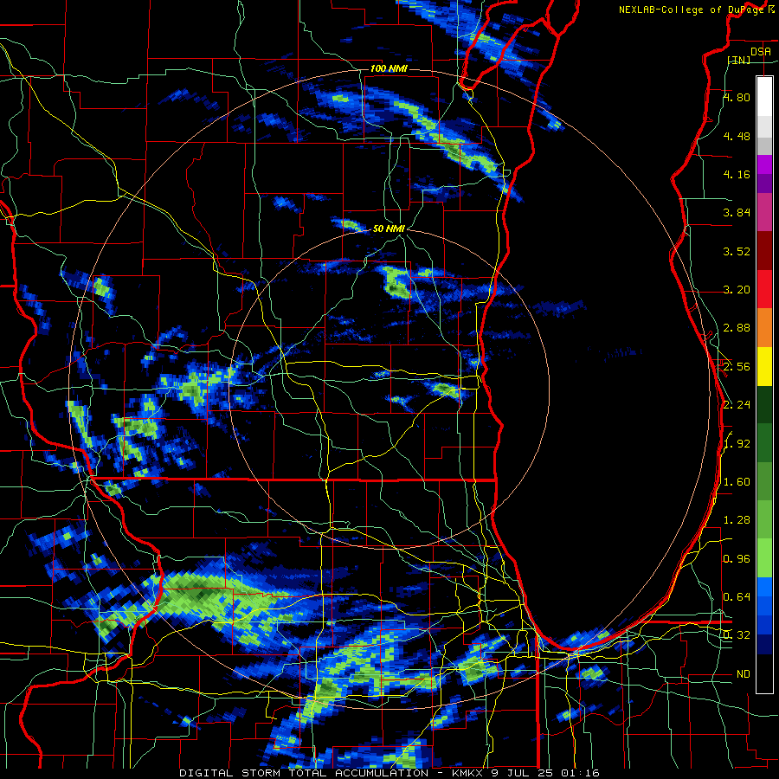This screenshot has width=779, height=779.
Task: Click the 0.96 legend value
Action: coord(737,559)
